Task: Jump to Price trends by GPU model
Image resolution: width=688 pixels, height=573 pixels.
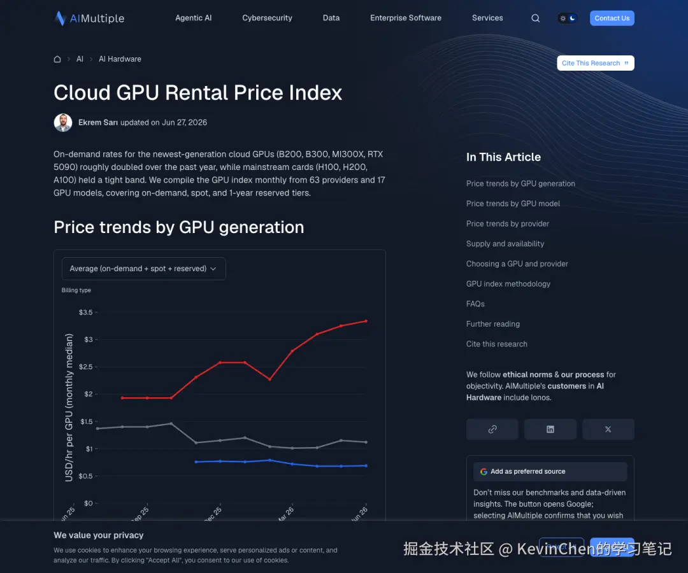Action: tap(513, 204)
